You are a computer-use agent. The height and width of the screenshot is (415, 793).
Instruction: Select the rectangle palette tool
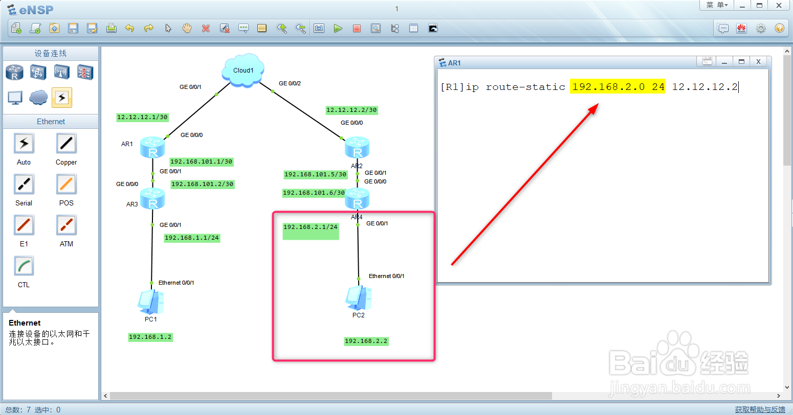[x=262, y=28]
